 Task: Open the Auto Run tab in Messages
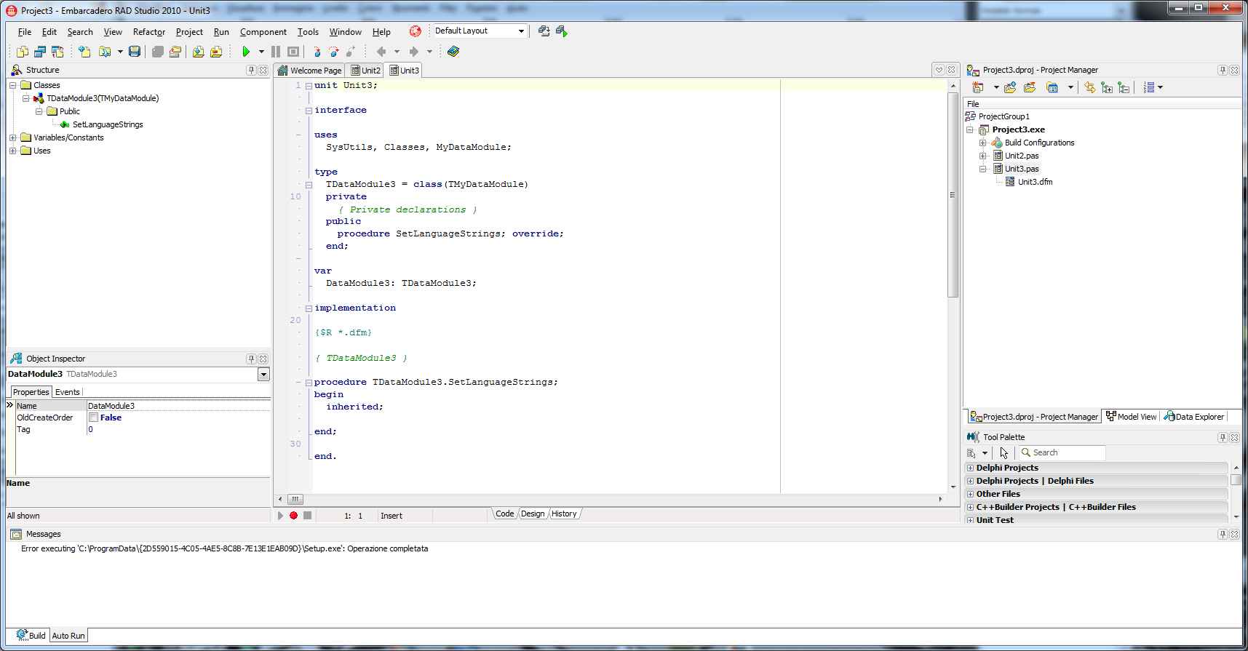68,636
